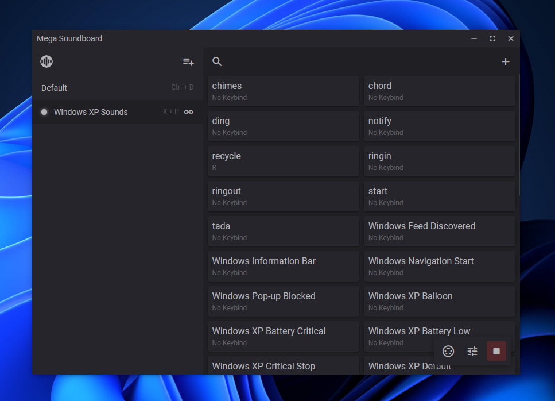
Task: Open the settings sliders icon
Action: coord(472,351)
